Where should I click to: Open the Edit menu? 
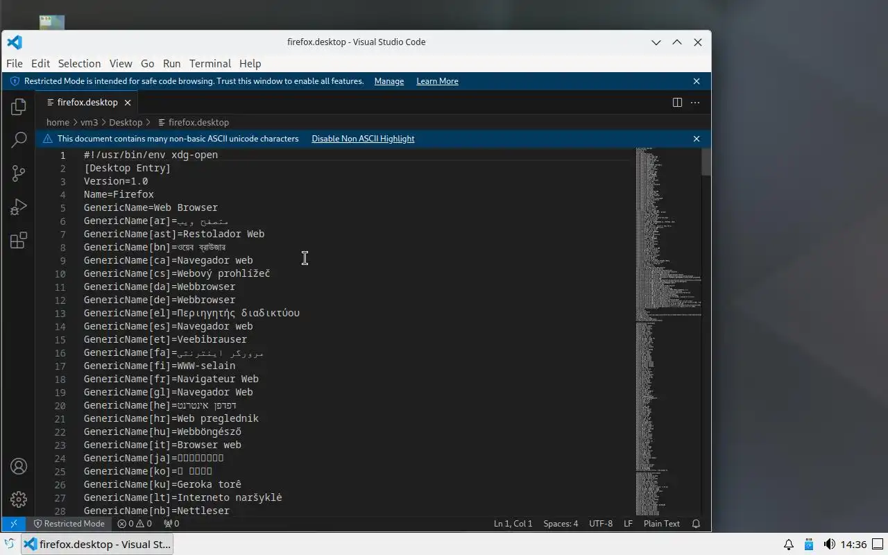[40, 63]
